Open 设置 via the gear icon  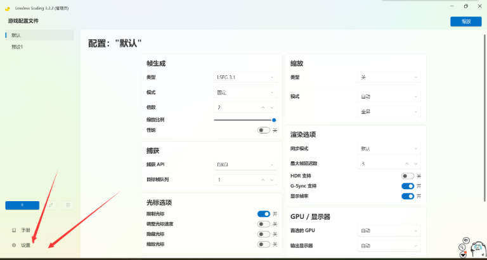click(13, 245)
